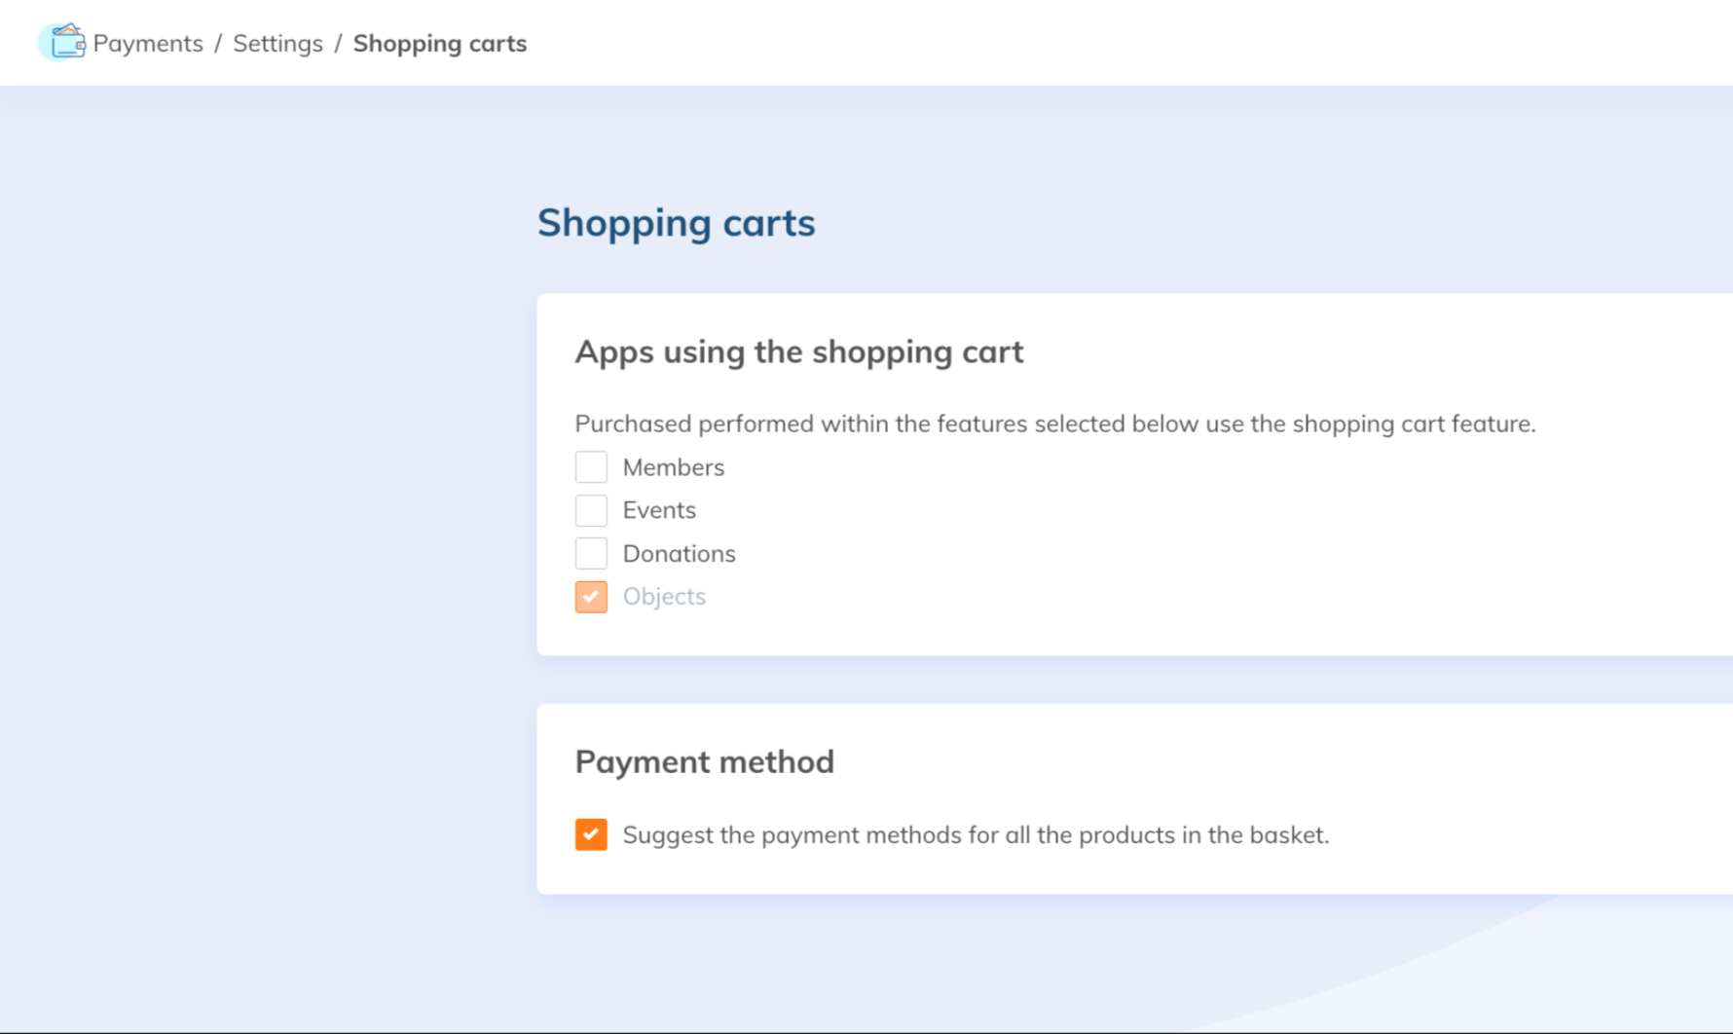Click the Shopping carts breadcrumb item
The height and width of the screenshot is (1034, 1733).
pyautogui.click(x=440, y=44)
